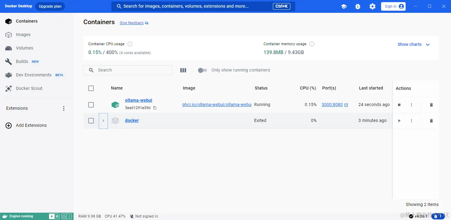Pause Docker engine from status bar
451x220 pixels.
pos(57,216)
